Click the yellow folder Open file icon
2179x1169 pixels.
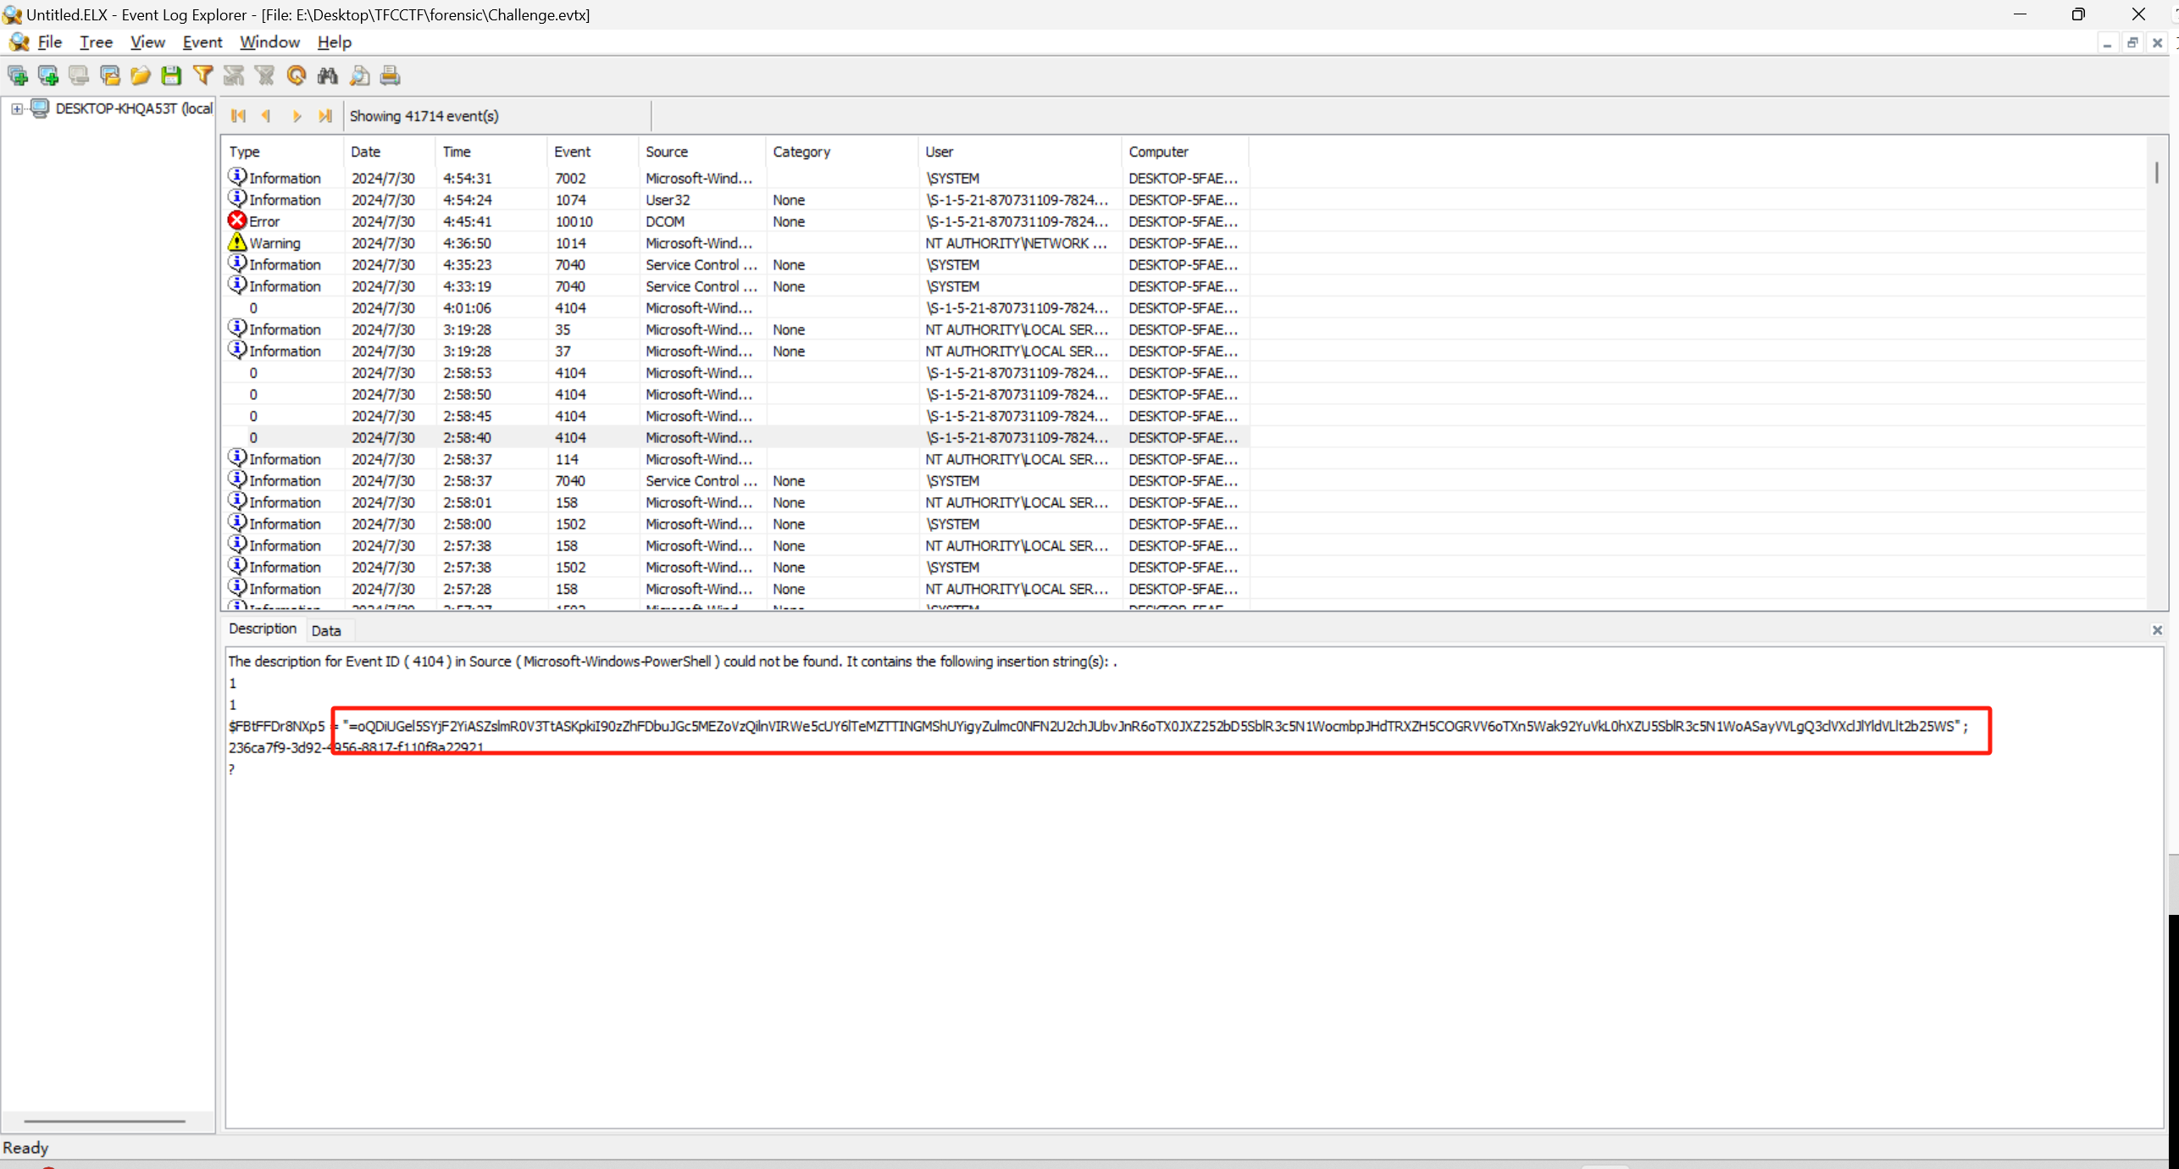pyautogui.click(x=140, y=75)
